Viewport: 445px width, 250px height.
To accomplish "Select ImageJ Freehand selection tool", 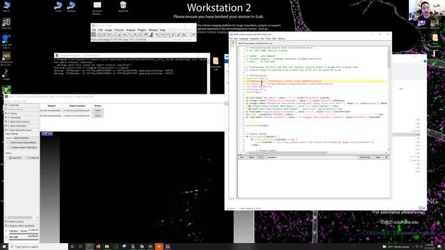I will pyautogui.click(x=109, y=35).
